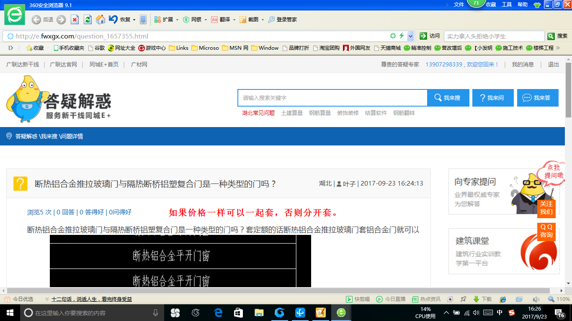This screenshot has width=572, height=321.
Task: Click the 翻译 translate button
Action: click(x=220, y=20)
